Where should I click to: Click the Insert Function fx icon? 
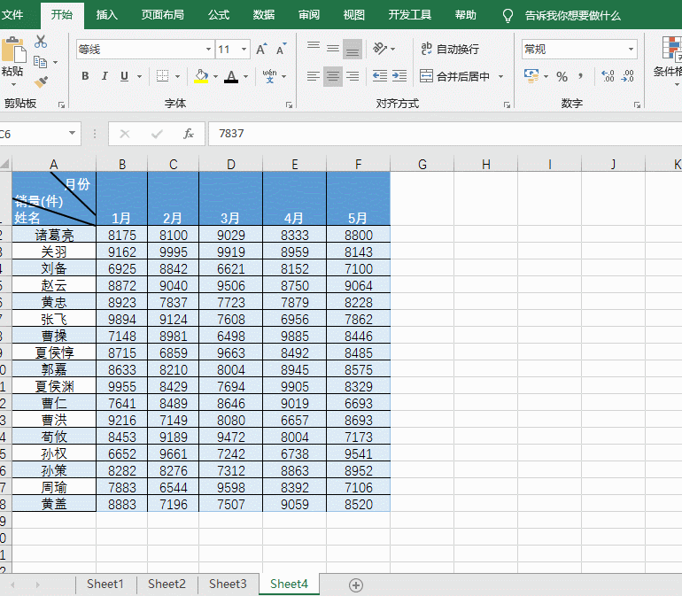click(x=189, y=134)
